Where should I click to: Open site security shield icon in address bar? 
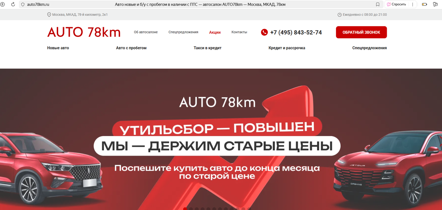point(23,4)
